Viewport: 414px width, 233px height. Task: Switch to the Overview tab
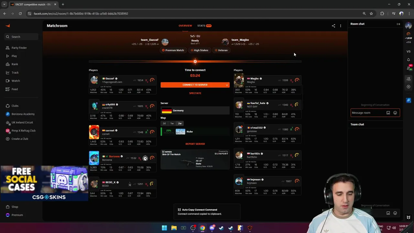click(x=185, y=26)
